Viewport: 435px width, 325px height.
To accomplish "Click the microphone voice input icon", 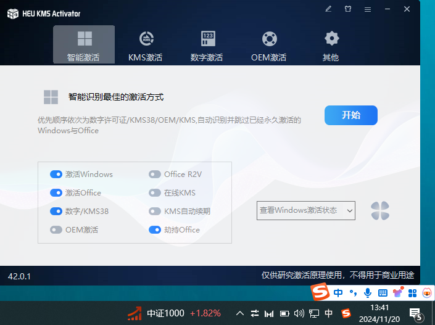I will (368, 293).
